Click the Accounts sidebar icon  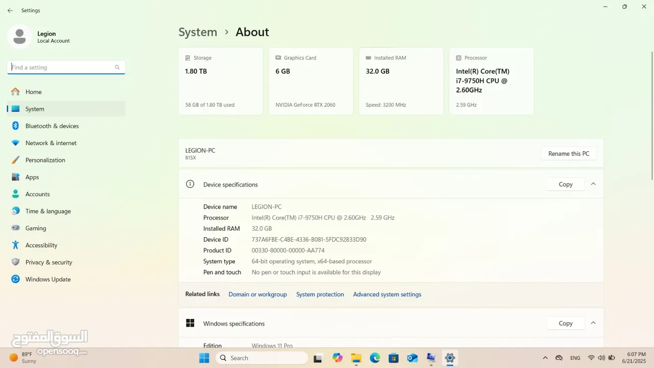(x=16, y=194)
